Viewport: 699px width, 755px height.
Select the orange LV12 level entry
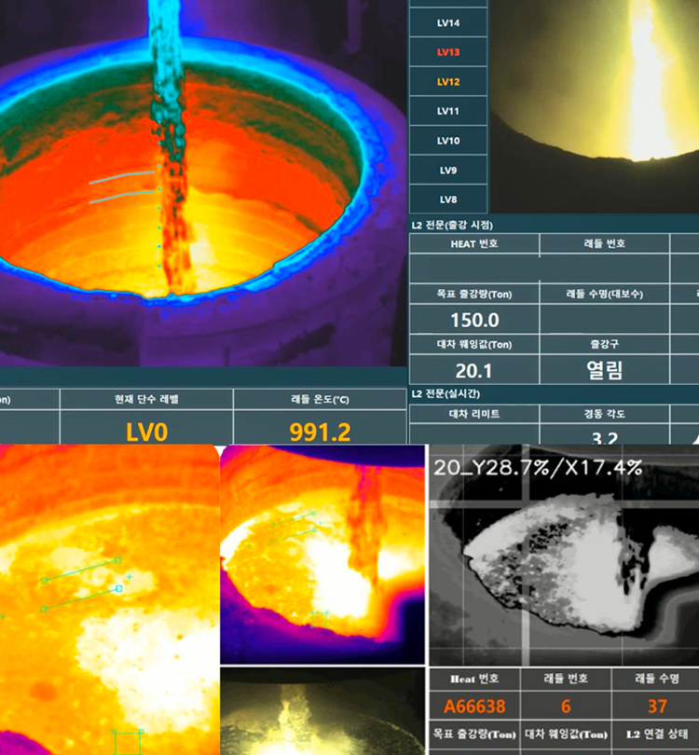click(448, 82)
